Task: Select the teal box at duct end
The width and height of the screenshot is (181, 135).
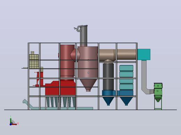Action: pyautogui.click(x=144, y=54)
